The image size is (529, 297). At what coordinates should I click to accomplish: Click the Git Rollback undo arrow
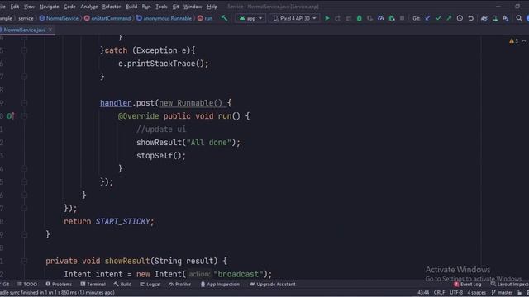(x=471, y=18)
